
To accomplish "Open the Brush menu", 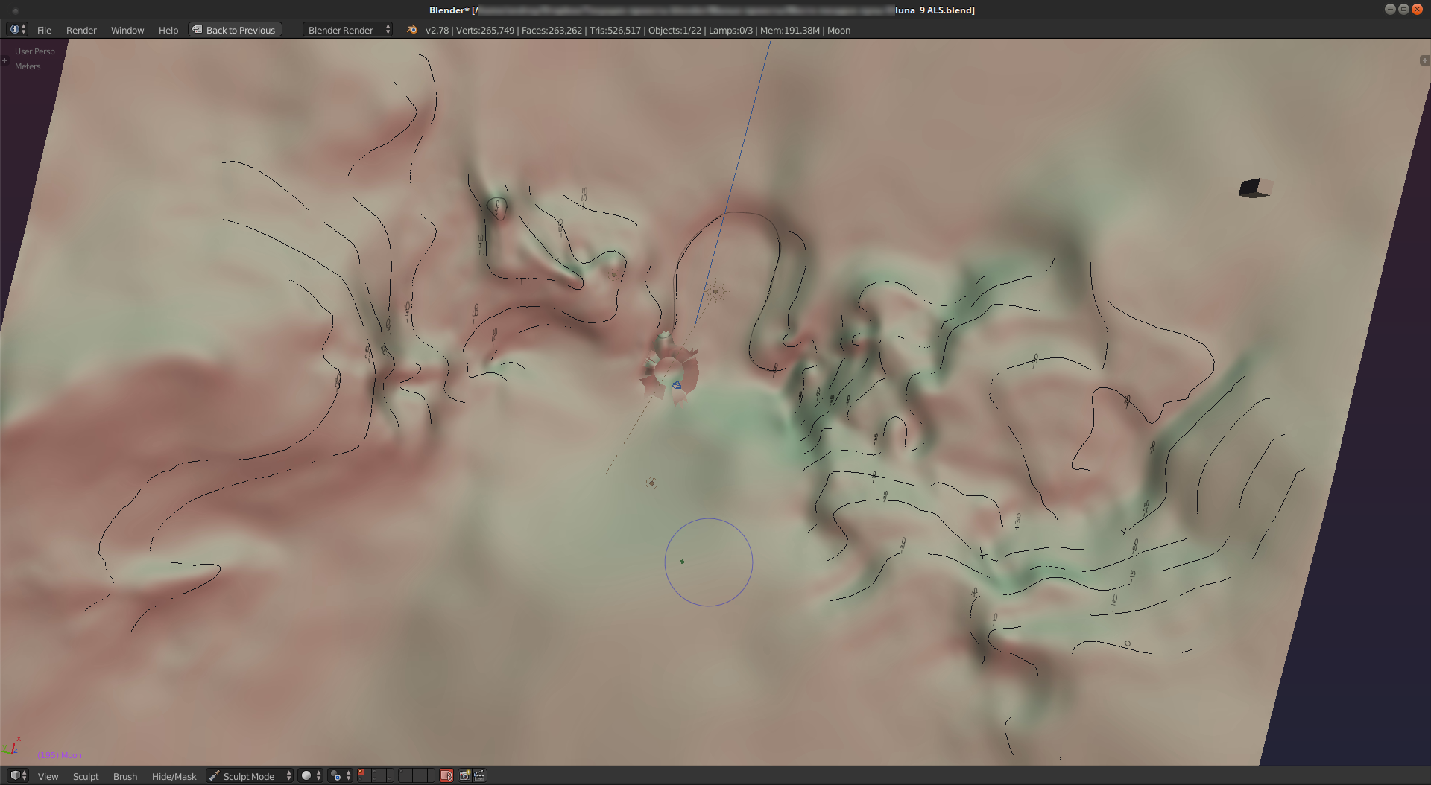I will (125, 776).
